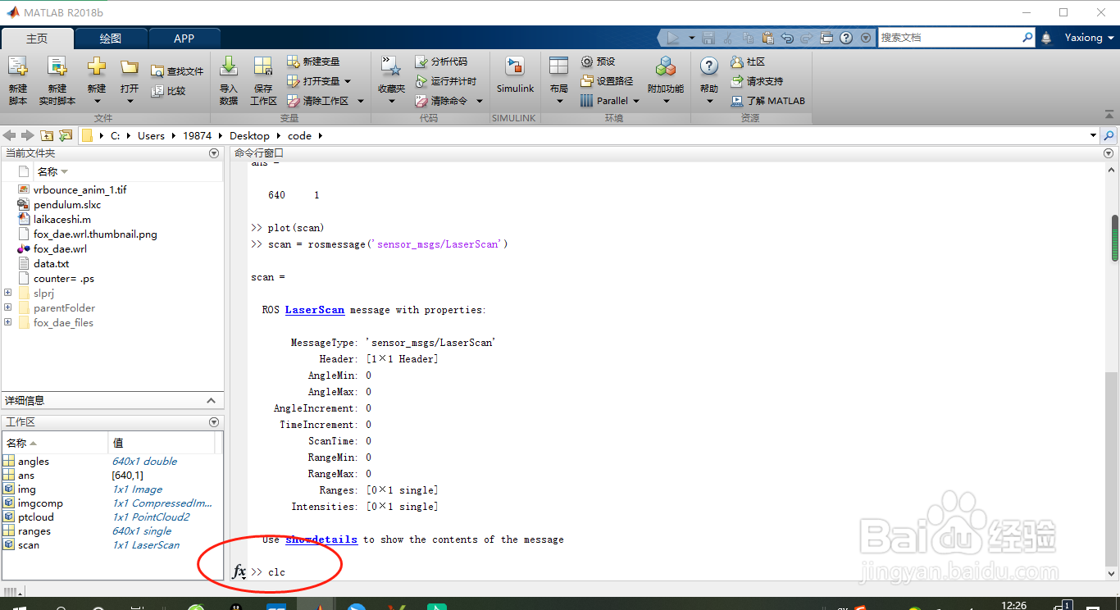The width and height of the screenshot is (1120, 610).
Task: Click Learn MATLAB (了解 MATLAB)
Action: click(x=768, y=101)
